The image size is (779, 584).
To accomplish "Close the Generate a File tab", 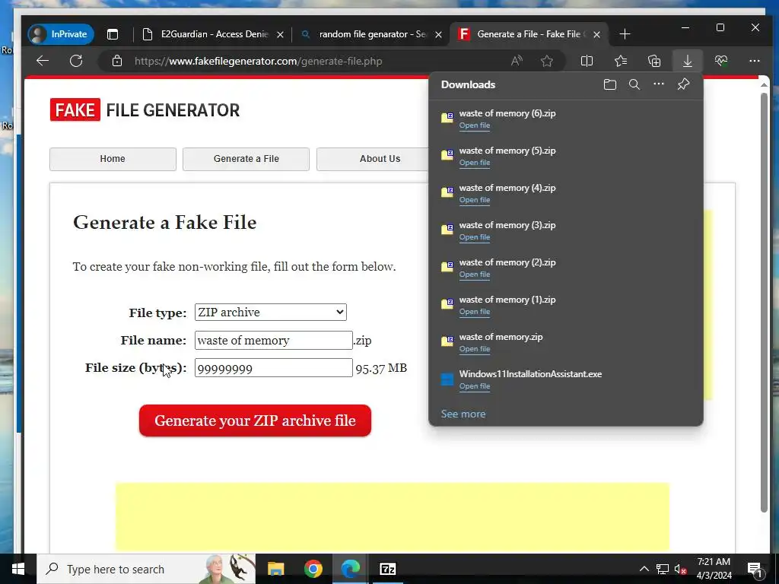I will (x=596, y=35).
